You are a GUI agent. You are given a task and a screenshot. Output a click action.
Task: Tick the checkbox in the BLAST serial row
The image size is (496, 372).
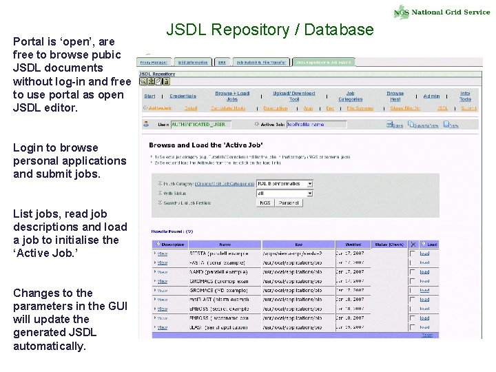pyautogui.click(x=412, y=327)
